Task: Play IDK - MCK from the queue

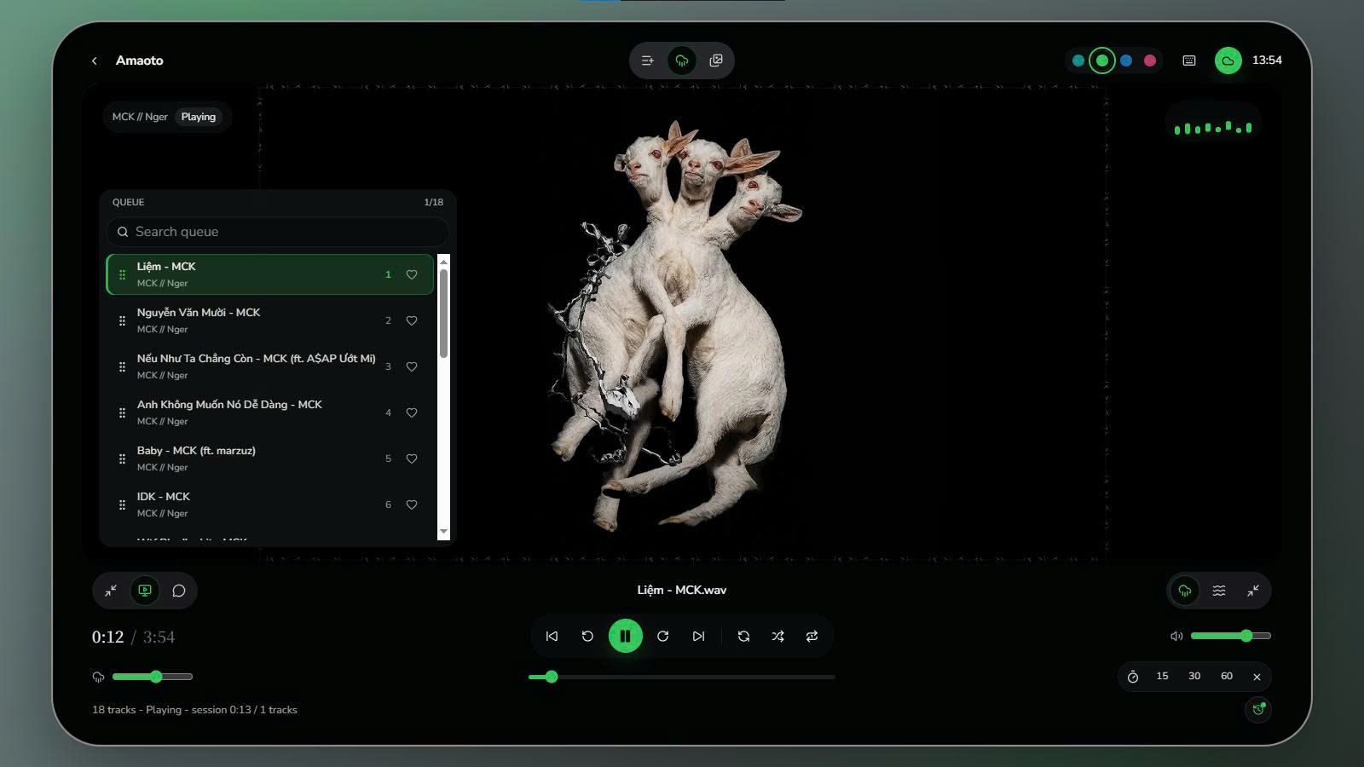Action: (x=270, y=505)
